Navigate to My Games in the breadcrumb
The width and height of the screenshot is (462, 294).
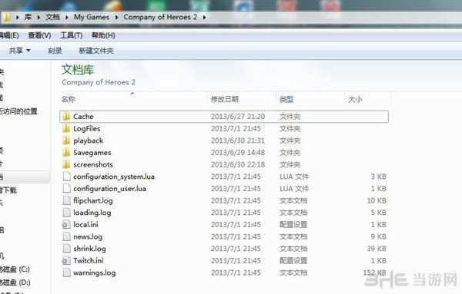click(x=92, y=18)
